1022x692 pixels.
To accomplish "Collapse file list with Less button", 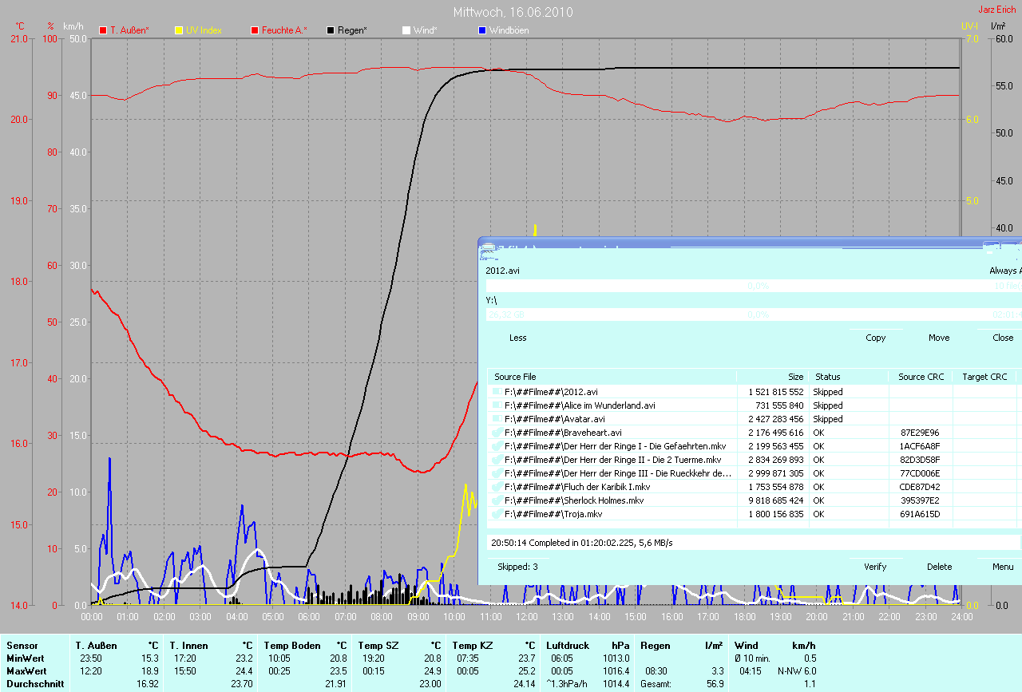I will (x=517, y=338).
